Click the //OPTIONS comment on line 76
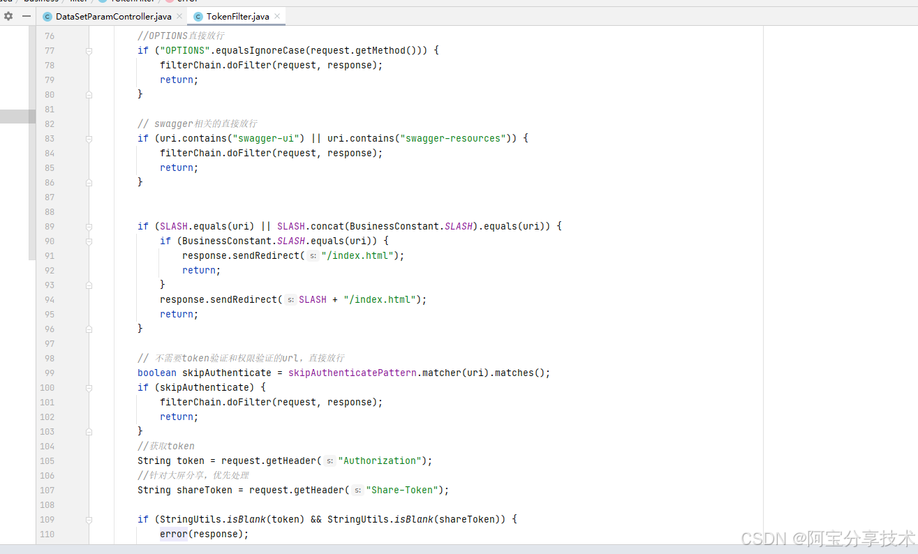The width and height of the screenshot is (918, 554). point(181,36)
